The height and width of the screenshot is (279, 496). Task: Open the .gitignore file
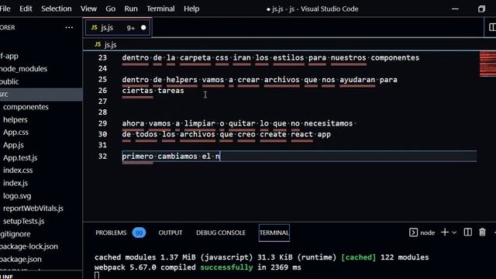pos(15,234)
